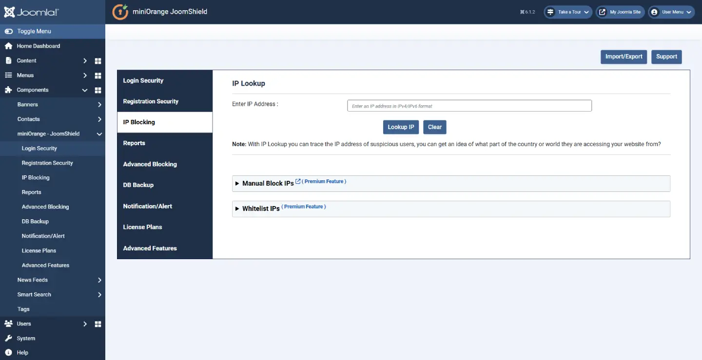Focus the Enter IP Address field

pyautogui.click(x=469, y=106)
